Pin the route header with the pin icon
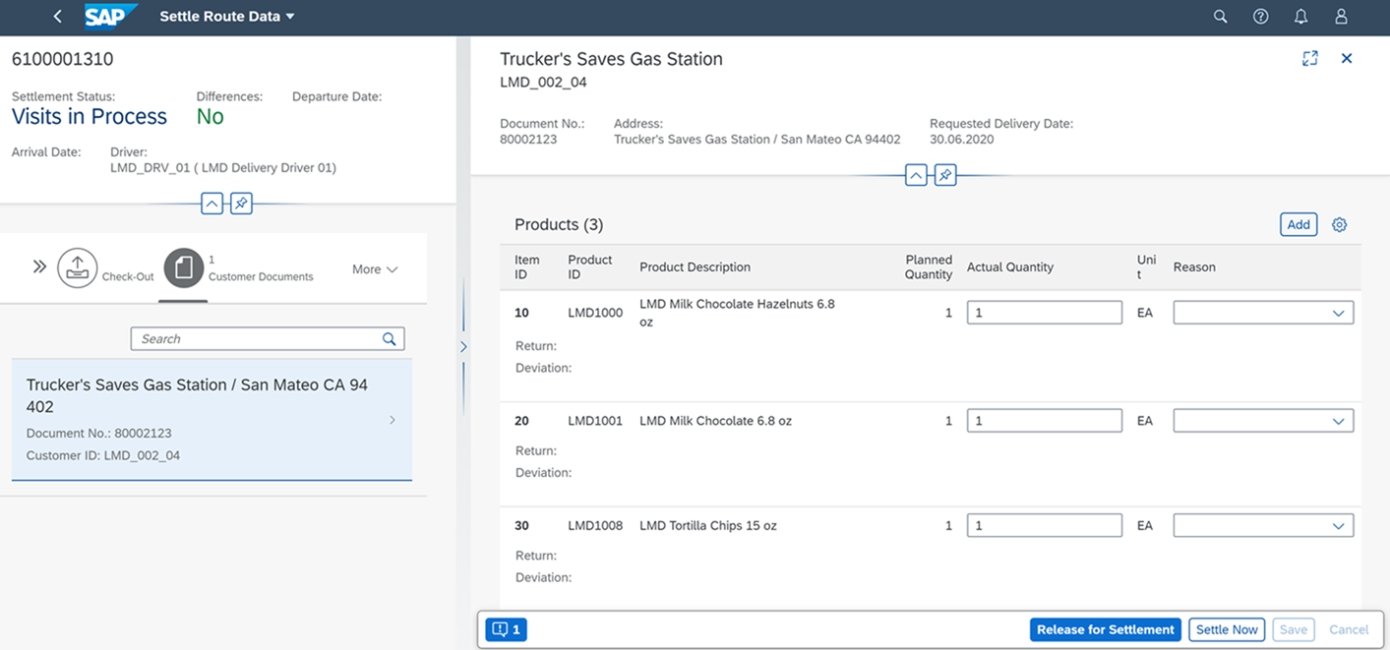Image resolution: width=1390 pixels, height=650 pixels. pyautogui.click(x=239, y=204)
